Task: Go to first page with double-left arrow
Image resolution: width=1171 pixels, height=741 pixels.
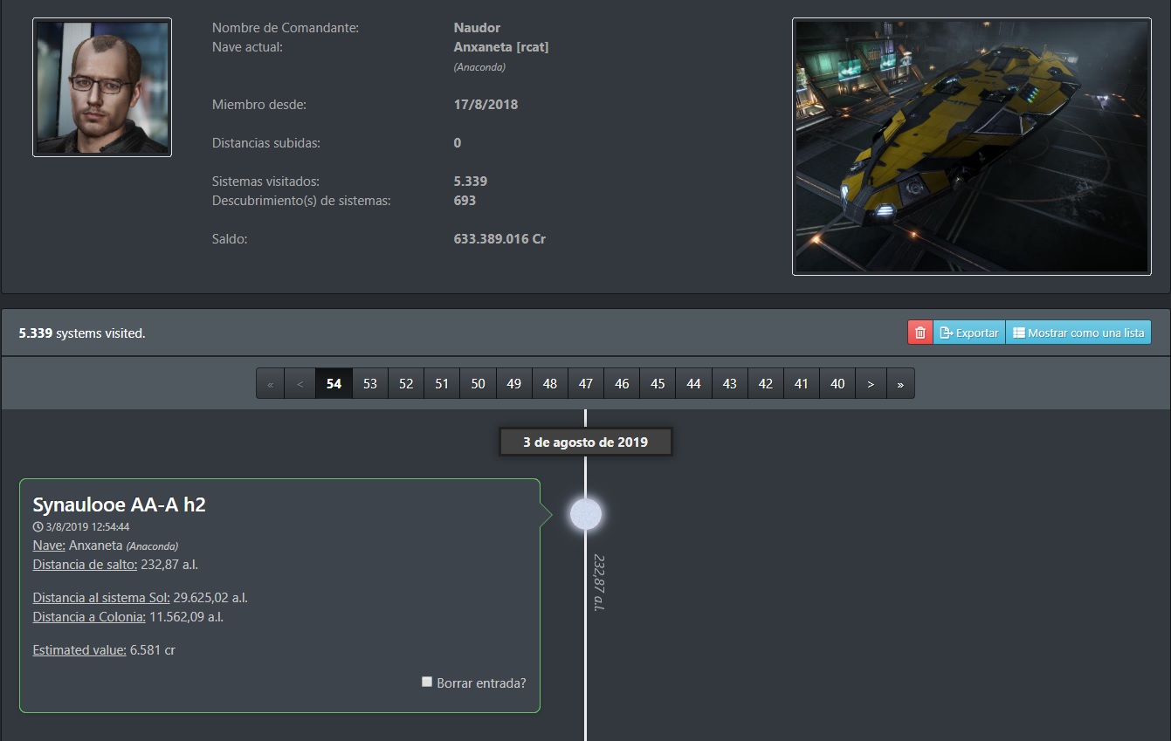Action: tap(271, 384)
